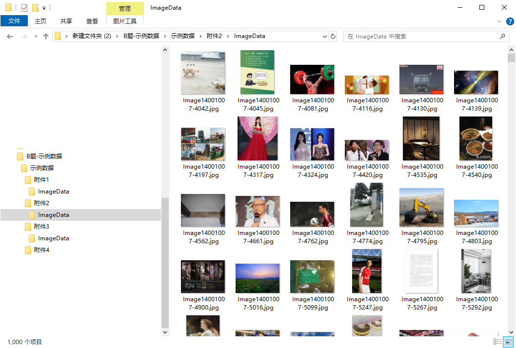Image resolution: width=516 pixels, height=348 pixels.
Task: Open the 文件 menu
Action: click(x=14, y=21)
